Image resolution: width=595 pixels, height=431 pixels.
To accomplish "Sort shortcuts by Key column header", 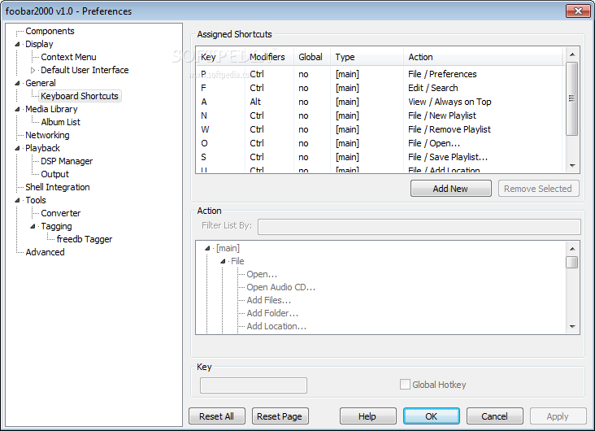I will pyautogui.click(x=220, y=57).
